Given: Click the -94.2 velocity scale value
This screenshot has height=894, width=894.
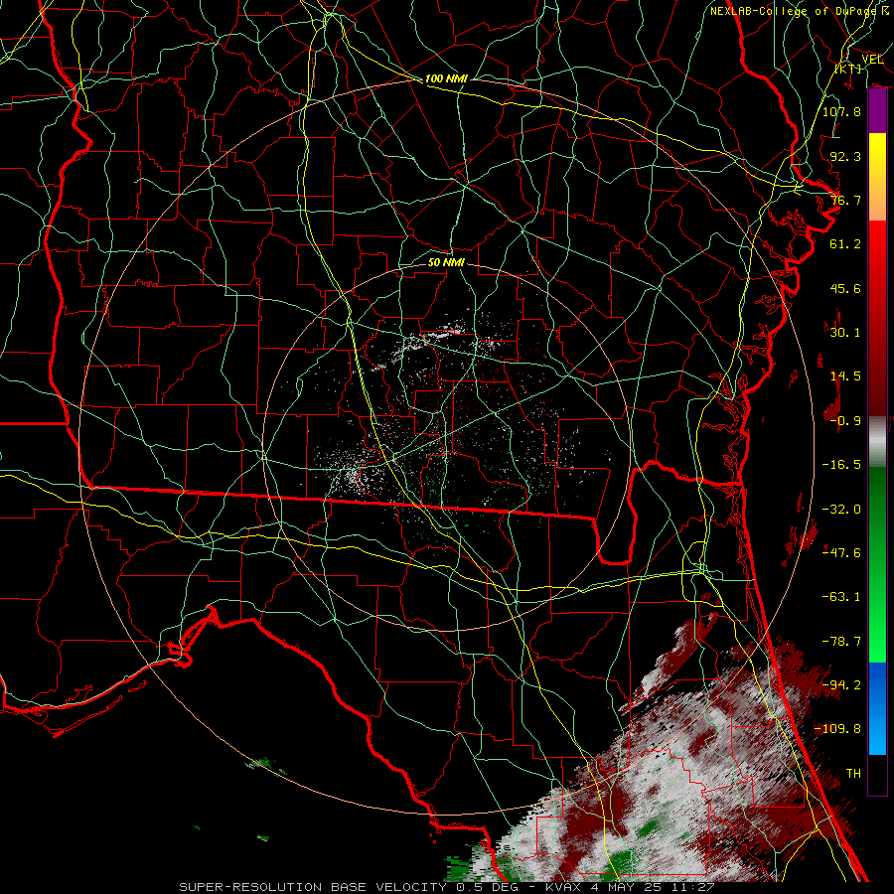Looking at the screenshot, I should click(841, 685).
